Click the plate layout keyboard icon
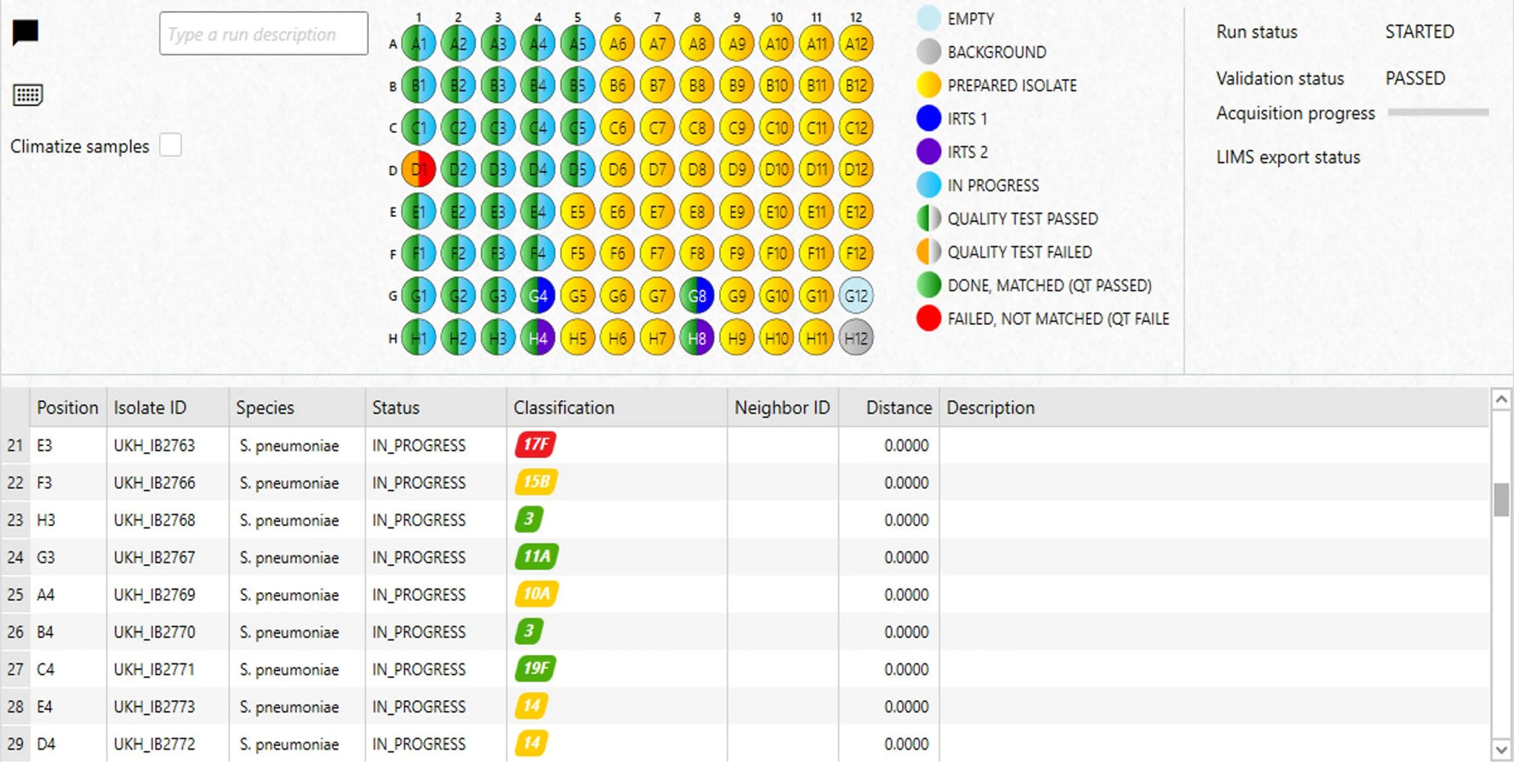 click(28, 94)
